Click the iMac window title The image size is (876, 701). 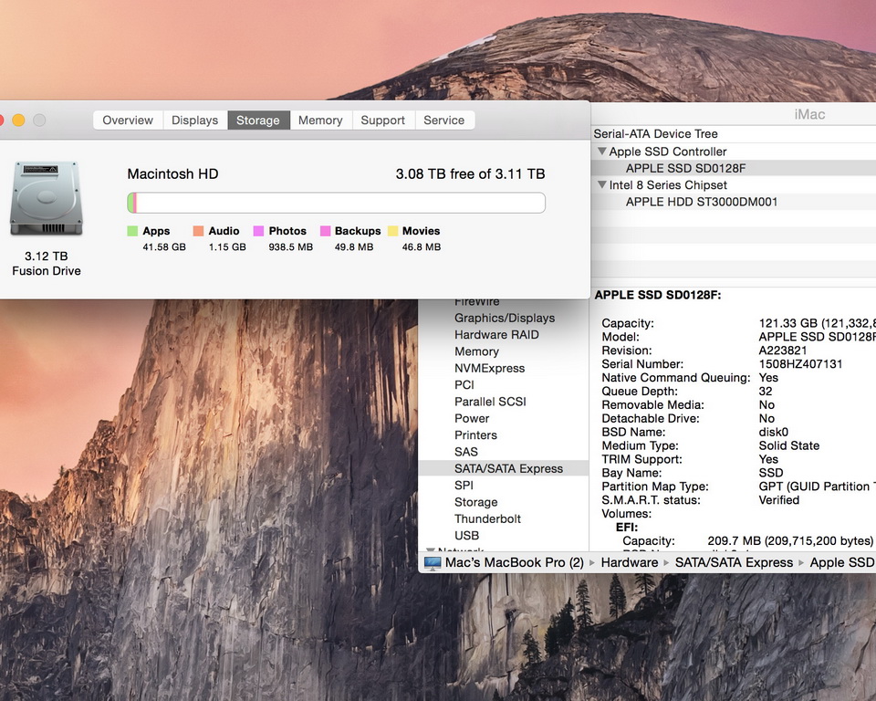pyautogui.click(x=809, y=115)
